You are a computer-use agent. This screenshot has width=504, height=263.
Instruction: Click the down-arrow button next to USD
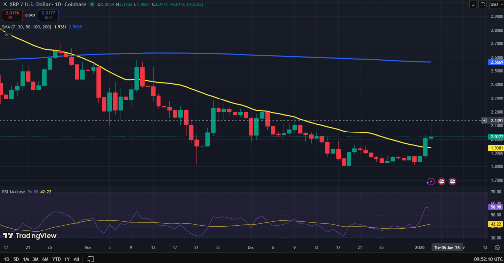point(473,4)
